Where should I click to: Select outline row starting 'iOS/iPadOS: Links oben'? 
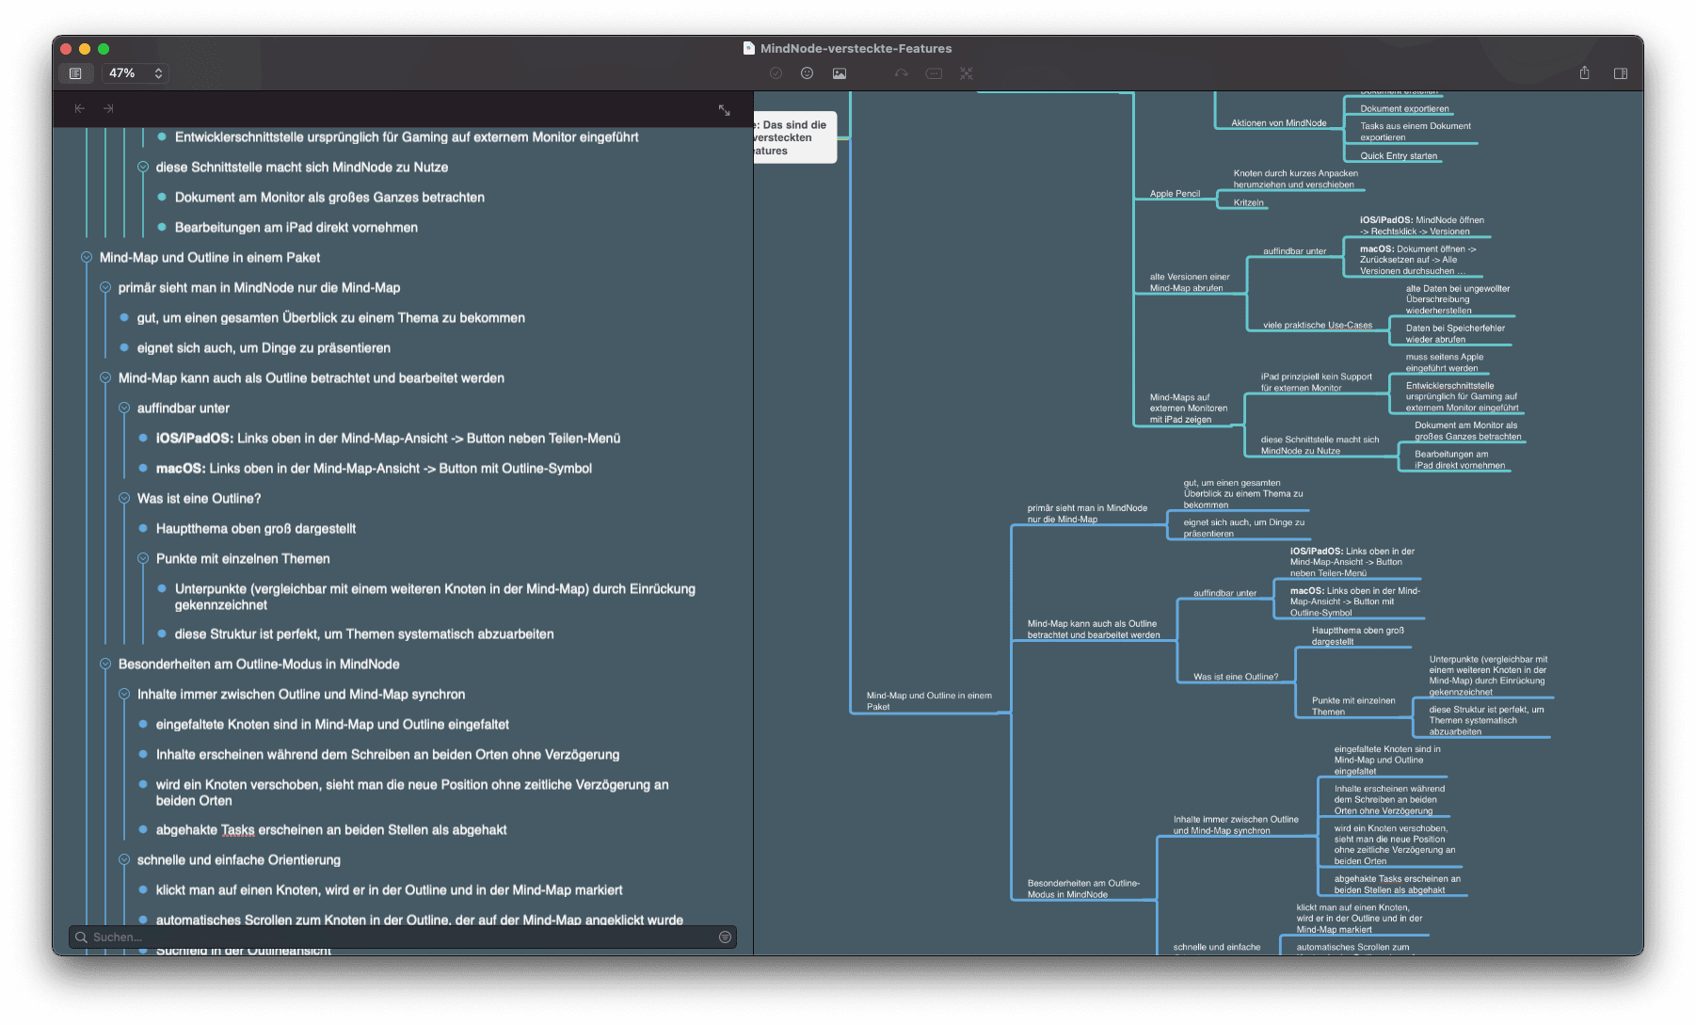coord(388,438)
